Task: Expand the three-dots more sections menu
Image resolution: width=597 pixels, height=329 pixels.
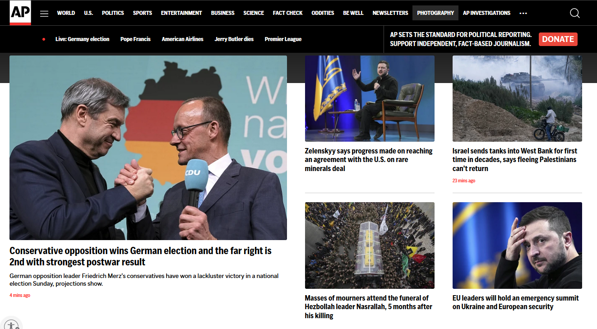Action: click(523, 13)
